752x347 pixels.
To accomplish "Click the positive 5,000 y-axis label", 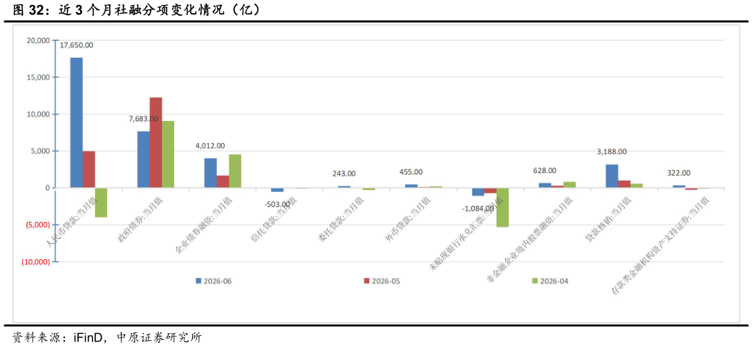I will [x=41, y=151].
